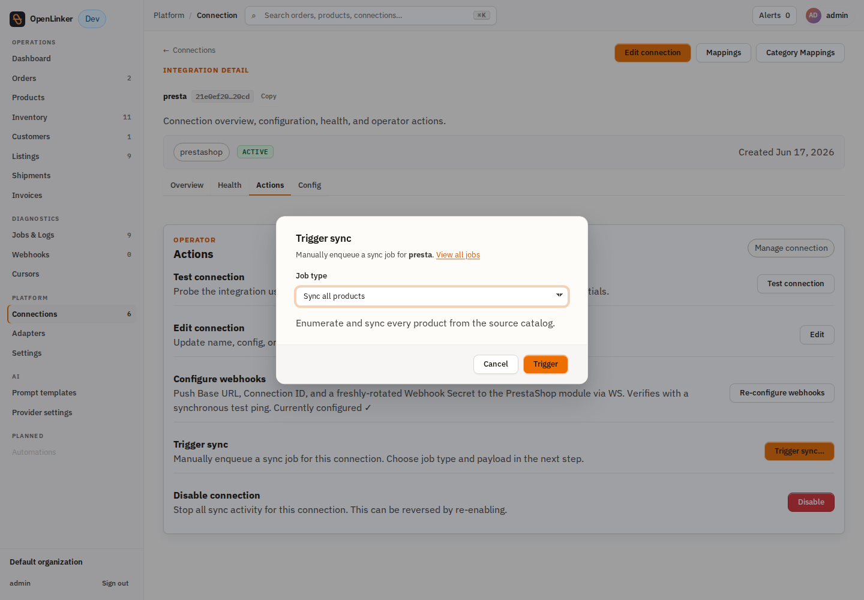The height and width of the screenshot is (600, 864).
Task: Switch to the Health tab
Action: 230,185
